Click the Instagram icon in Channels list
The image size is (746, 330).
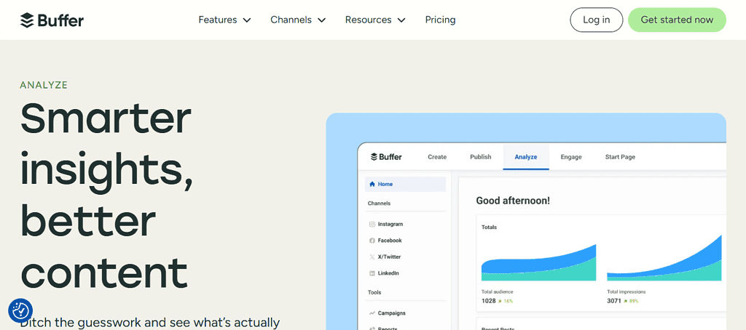[x=372, y=225]
